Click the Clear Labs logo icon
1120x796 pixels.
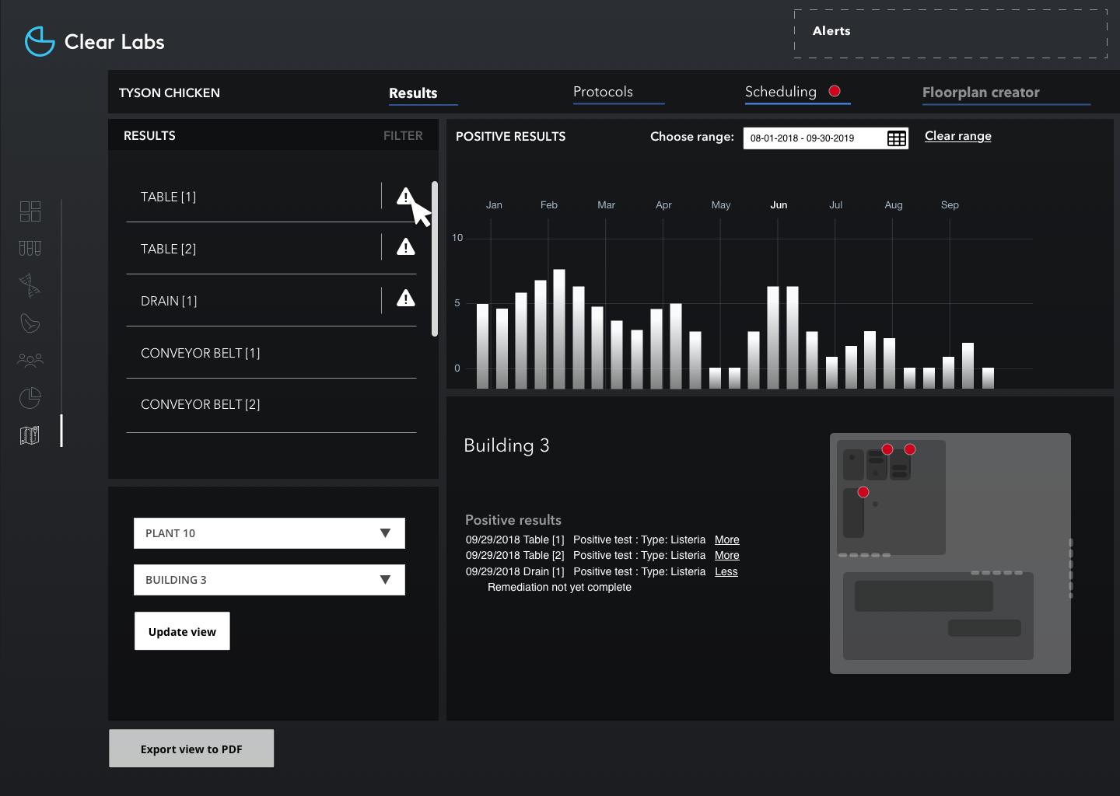tap(40, 41)
